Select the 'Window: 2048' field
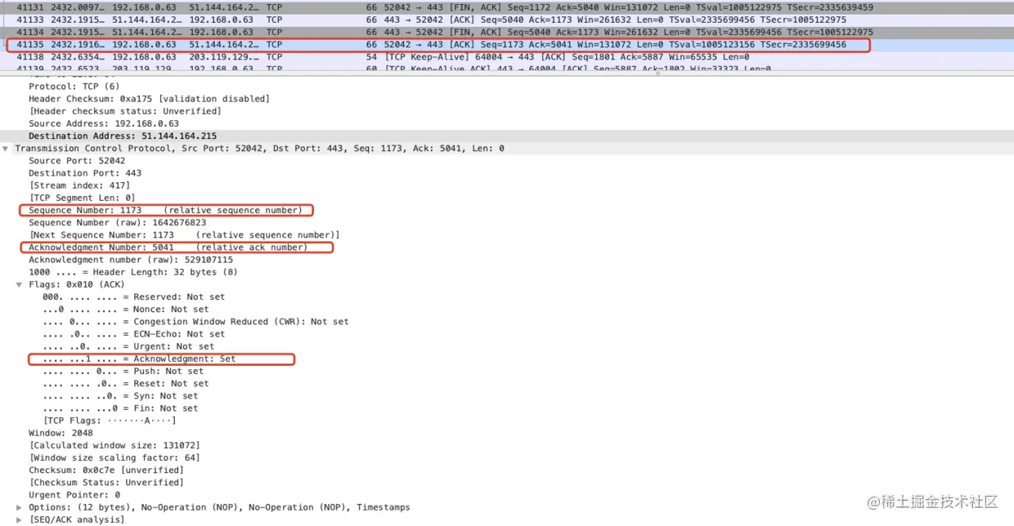This screenshot has width=1014, height=526. click(61, 433)
